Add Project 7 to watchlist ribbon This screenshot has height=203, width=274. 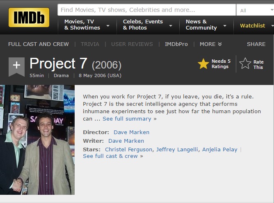coord(16,67)
